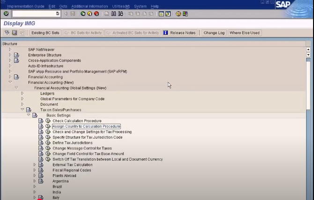
Task: Open documentation icon for Enterprise Structure
Action: pyautogui.click(x=16, y=55)
